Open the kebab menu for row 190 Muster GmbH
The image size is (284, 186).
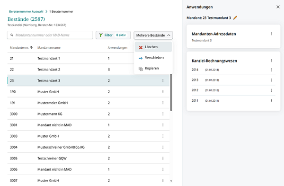[163, 92]
